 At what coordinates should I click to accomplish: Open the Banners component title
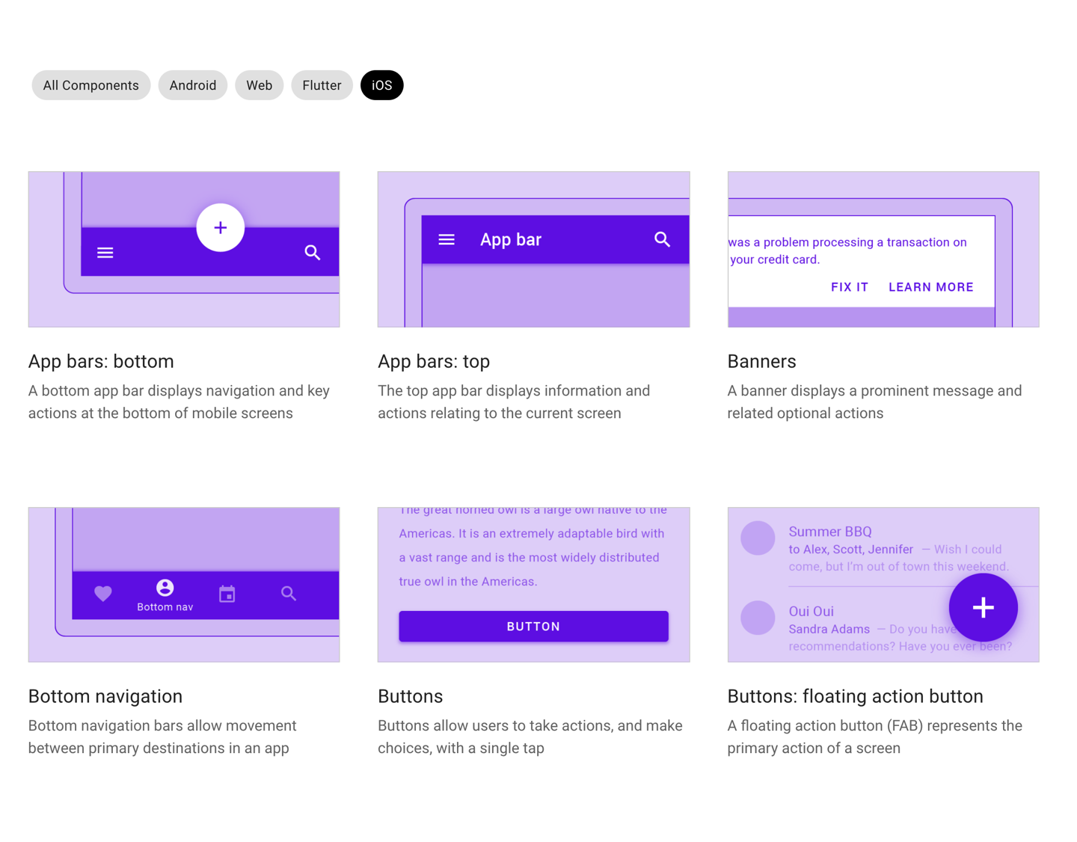761,361
